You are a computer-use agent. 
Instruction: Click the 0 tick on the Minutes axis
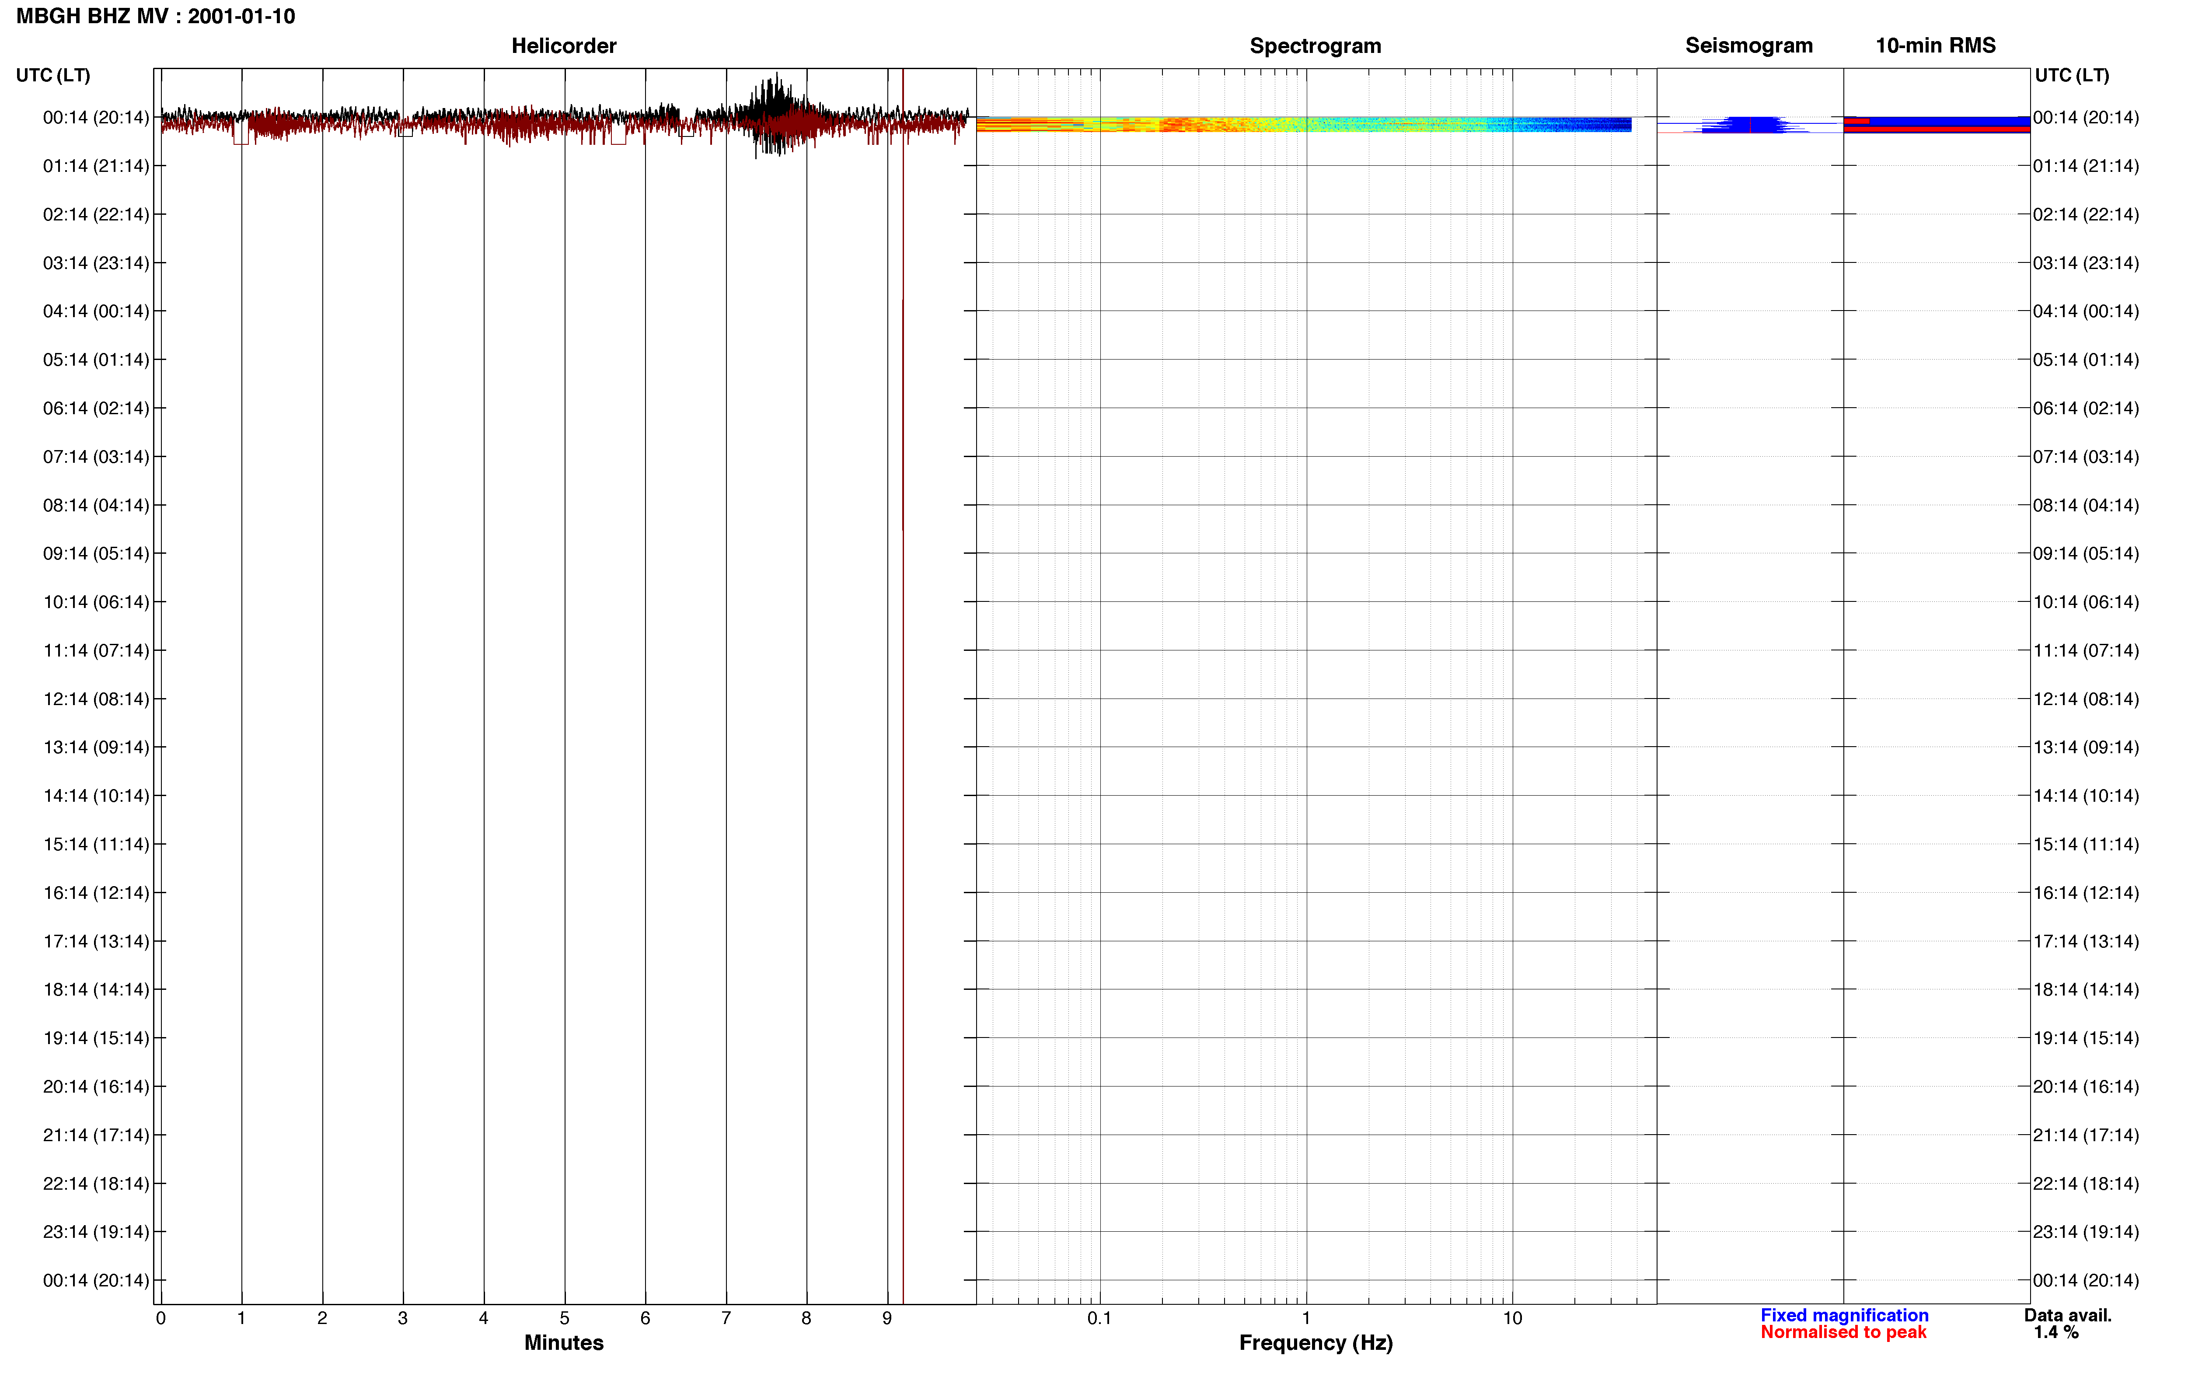point(161,1318)
